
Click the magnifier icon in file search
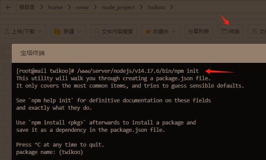(96, 31)
